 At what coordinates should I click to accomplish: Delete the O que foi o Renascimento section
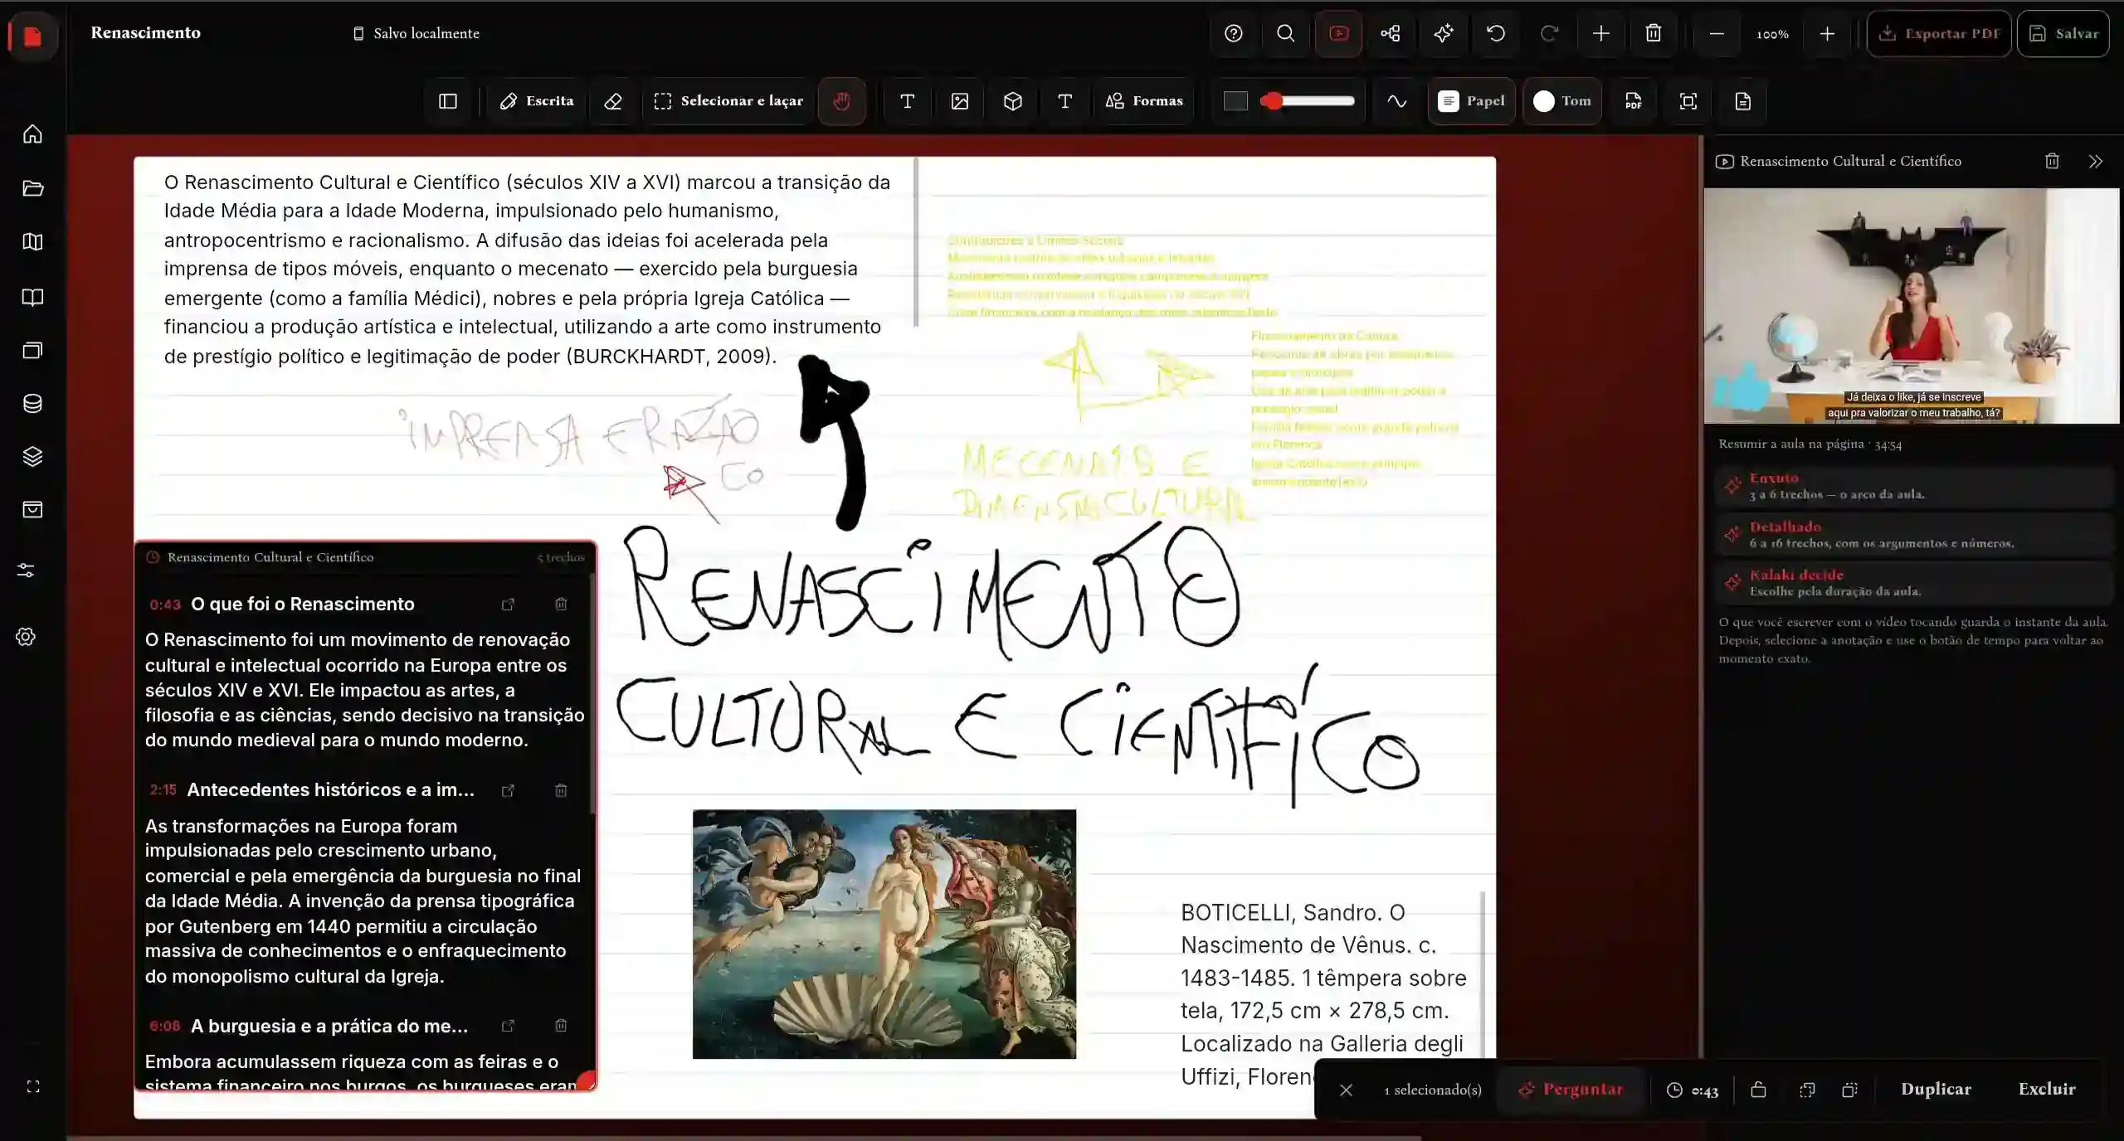pos(561,604)
